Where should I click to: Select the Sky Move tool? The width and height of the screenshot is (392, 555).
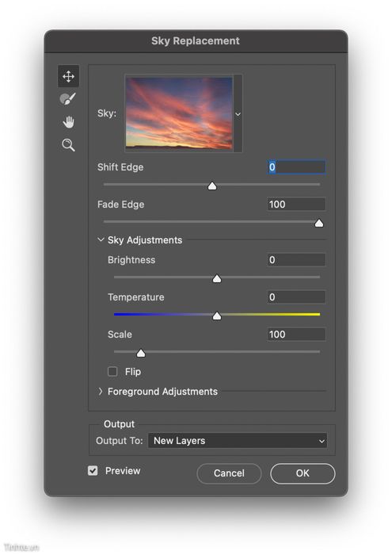pyautogui.click(x=68, y=76)
